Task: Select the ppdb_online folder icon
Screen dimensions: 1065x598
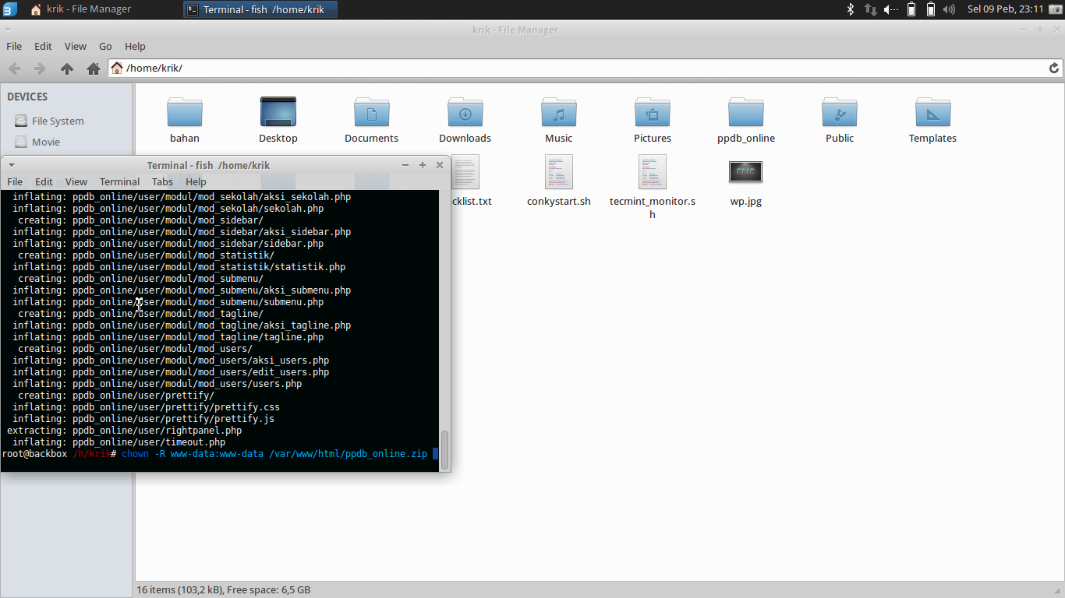Action: (x=746, y=112)
